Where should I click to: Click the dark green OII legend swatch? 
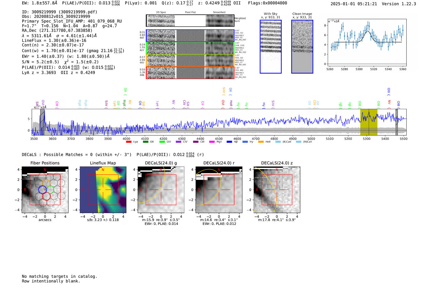tap(145, 142)
